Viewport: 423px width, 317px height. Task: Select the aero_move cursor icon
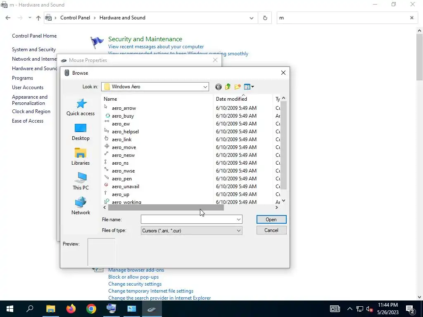coord(107,146)
